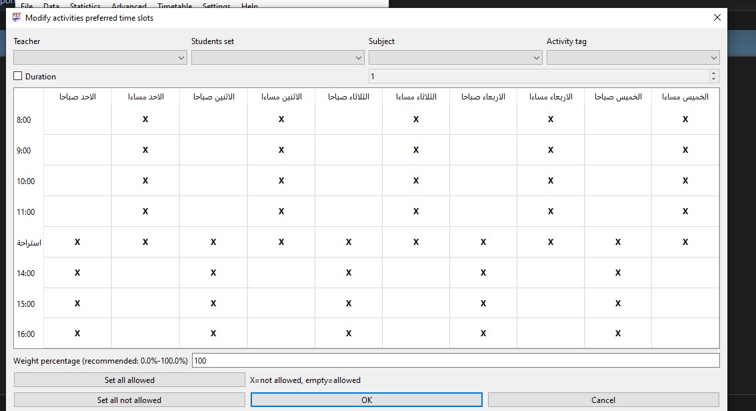
Task: Toggle 11:00 cell under الاربعاء صباحا
Action: (483, 212)
